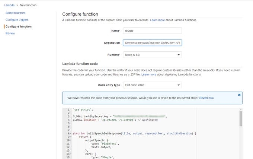Fold the return block at line 9
The height and width of the screenshot is (159, 253).
pos(70,137)
